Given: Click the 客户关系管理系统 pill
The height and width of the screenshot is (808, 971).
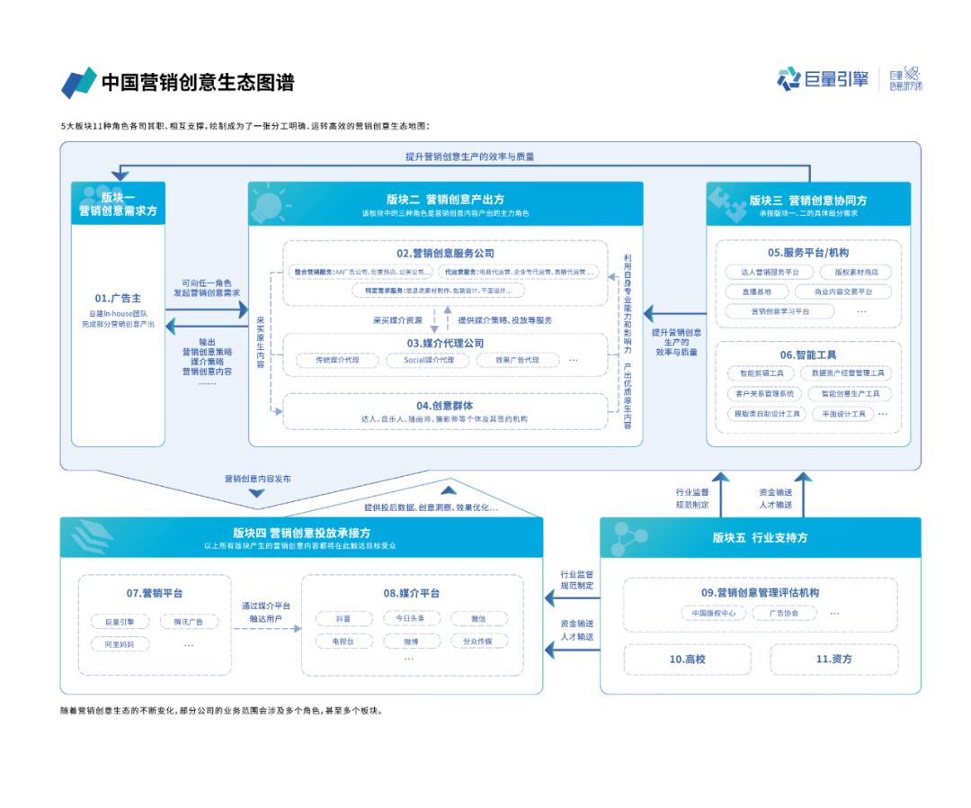Looking at the screenshot, I should [x=764, y=393].
